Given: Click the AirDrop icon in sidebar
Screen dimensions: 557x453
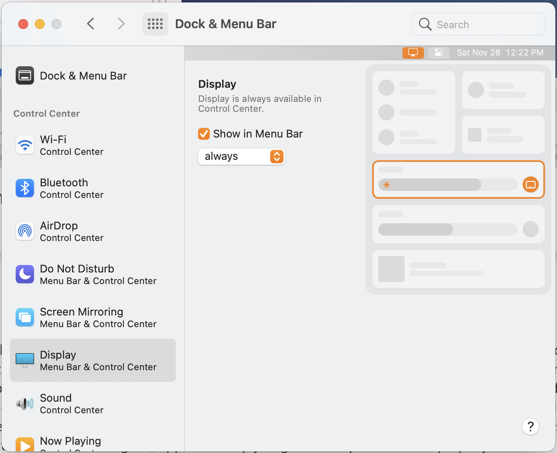Looking at the screenshot, I should point(25,231).
